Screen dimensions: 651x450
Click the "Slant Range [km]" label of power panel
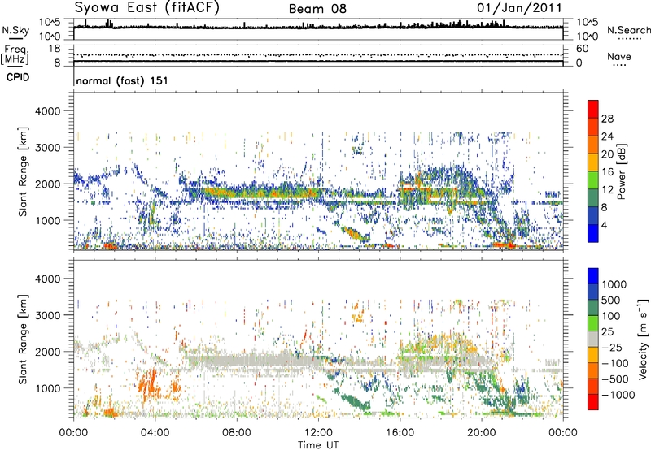coord(24,171)
